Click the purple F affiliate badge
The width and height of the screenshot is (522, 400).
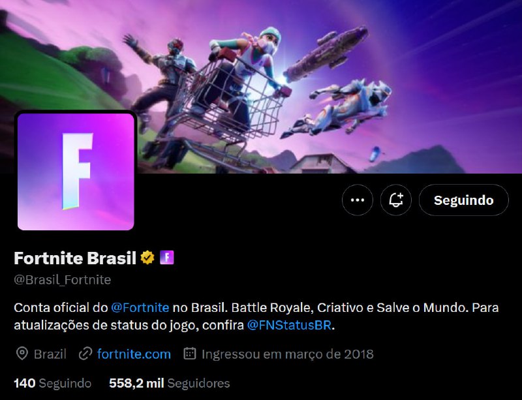167,258
